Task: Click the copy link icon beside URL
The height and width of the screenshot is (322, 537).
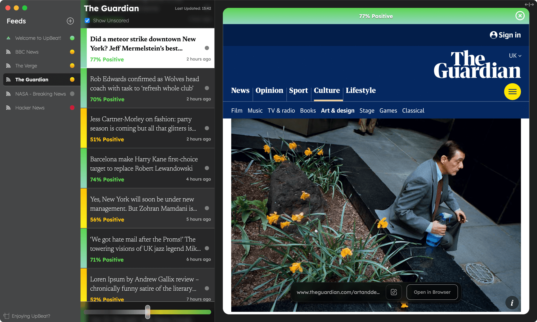Action: click(x=394, y=292)
